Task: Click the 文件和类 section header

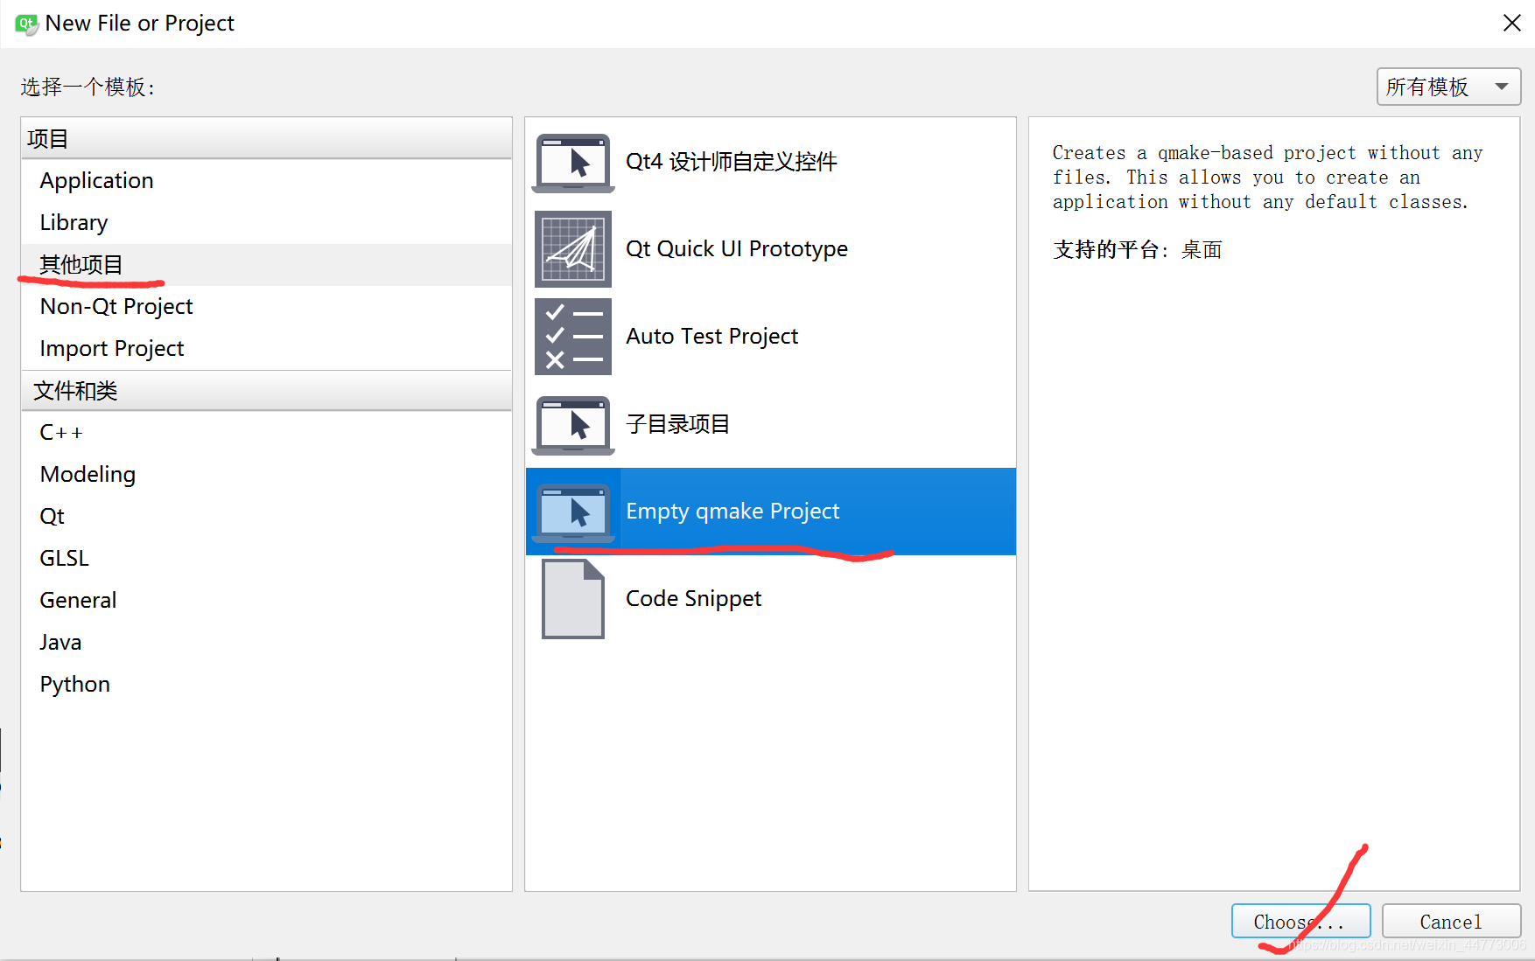Action: 266,390
